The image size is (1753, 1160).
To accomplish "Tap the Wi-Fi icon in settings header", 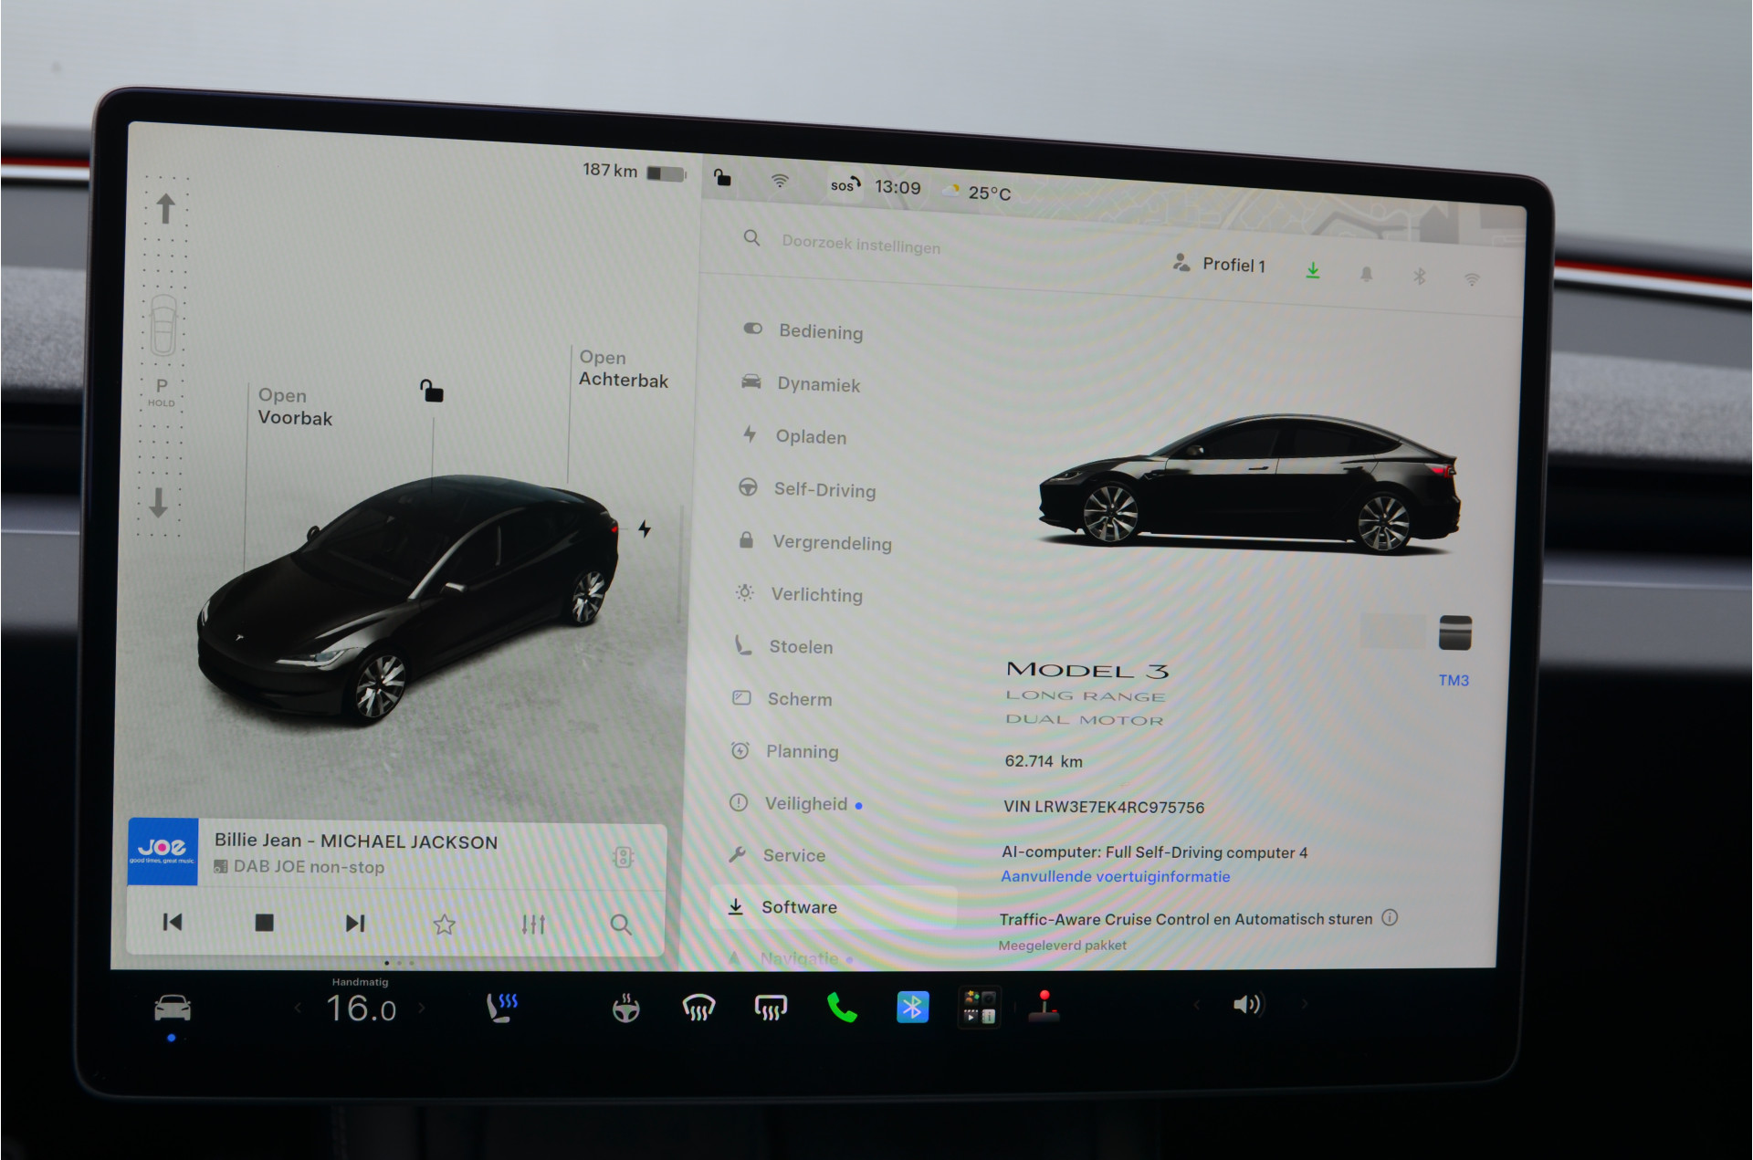I will point(1472,279).
